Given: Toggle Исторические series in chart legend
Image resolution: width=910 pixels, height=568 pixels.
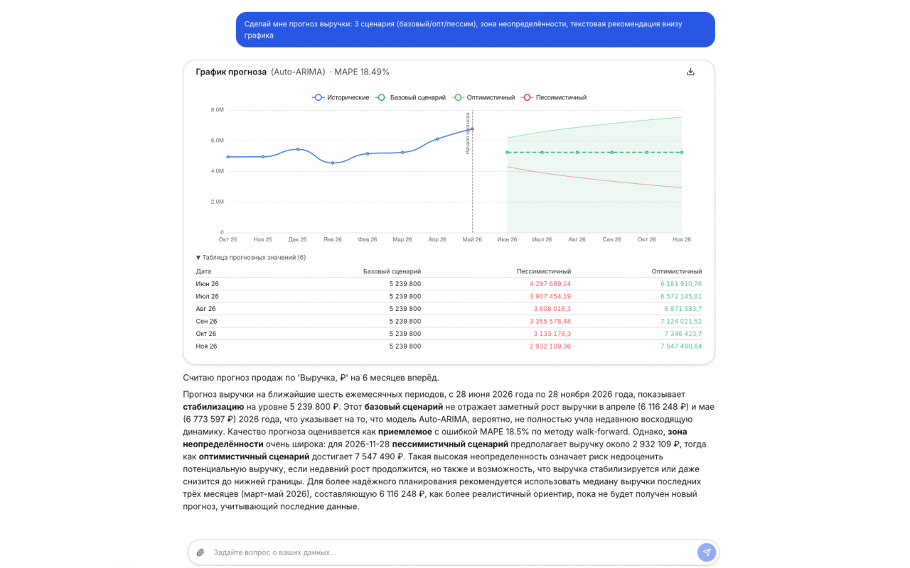Looking at the screenshot, I should click(341, 97).
